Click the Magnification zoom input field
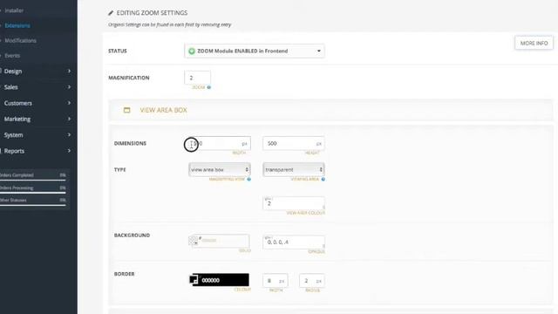This screenshot has height=314, width=558. [x=198, y=78]
